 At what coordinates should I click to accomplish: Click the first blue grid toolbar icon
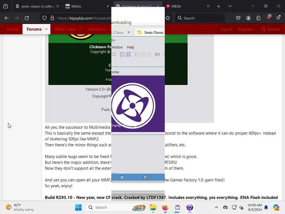point(122,54)
